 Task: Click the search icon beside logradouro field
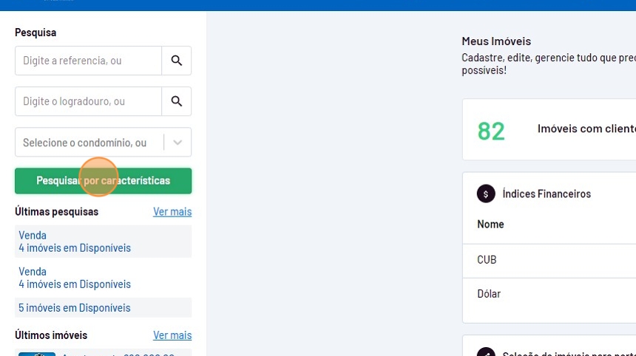coord(177,101)
